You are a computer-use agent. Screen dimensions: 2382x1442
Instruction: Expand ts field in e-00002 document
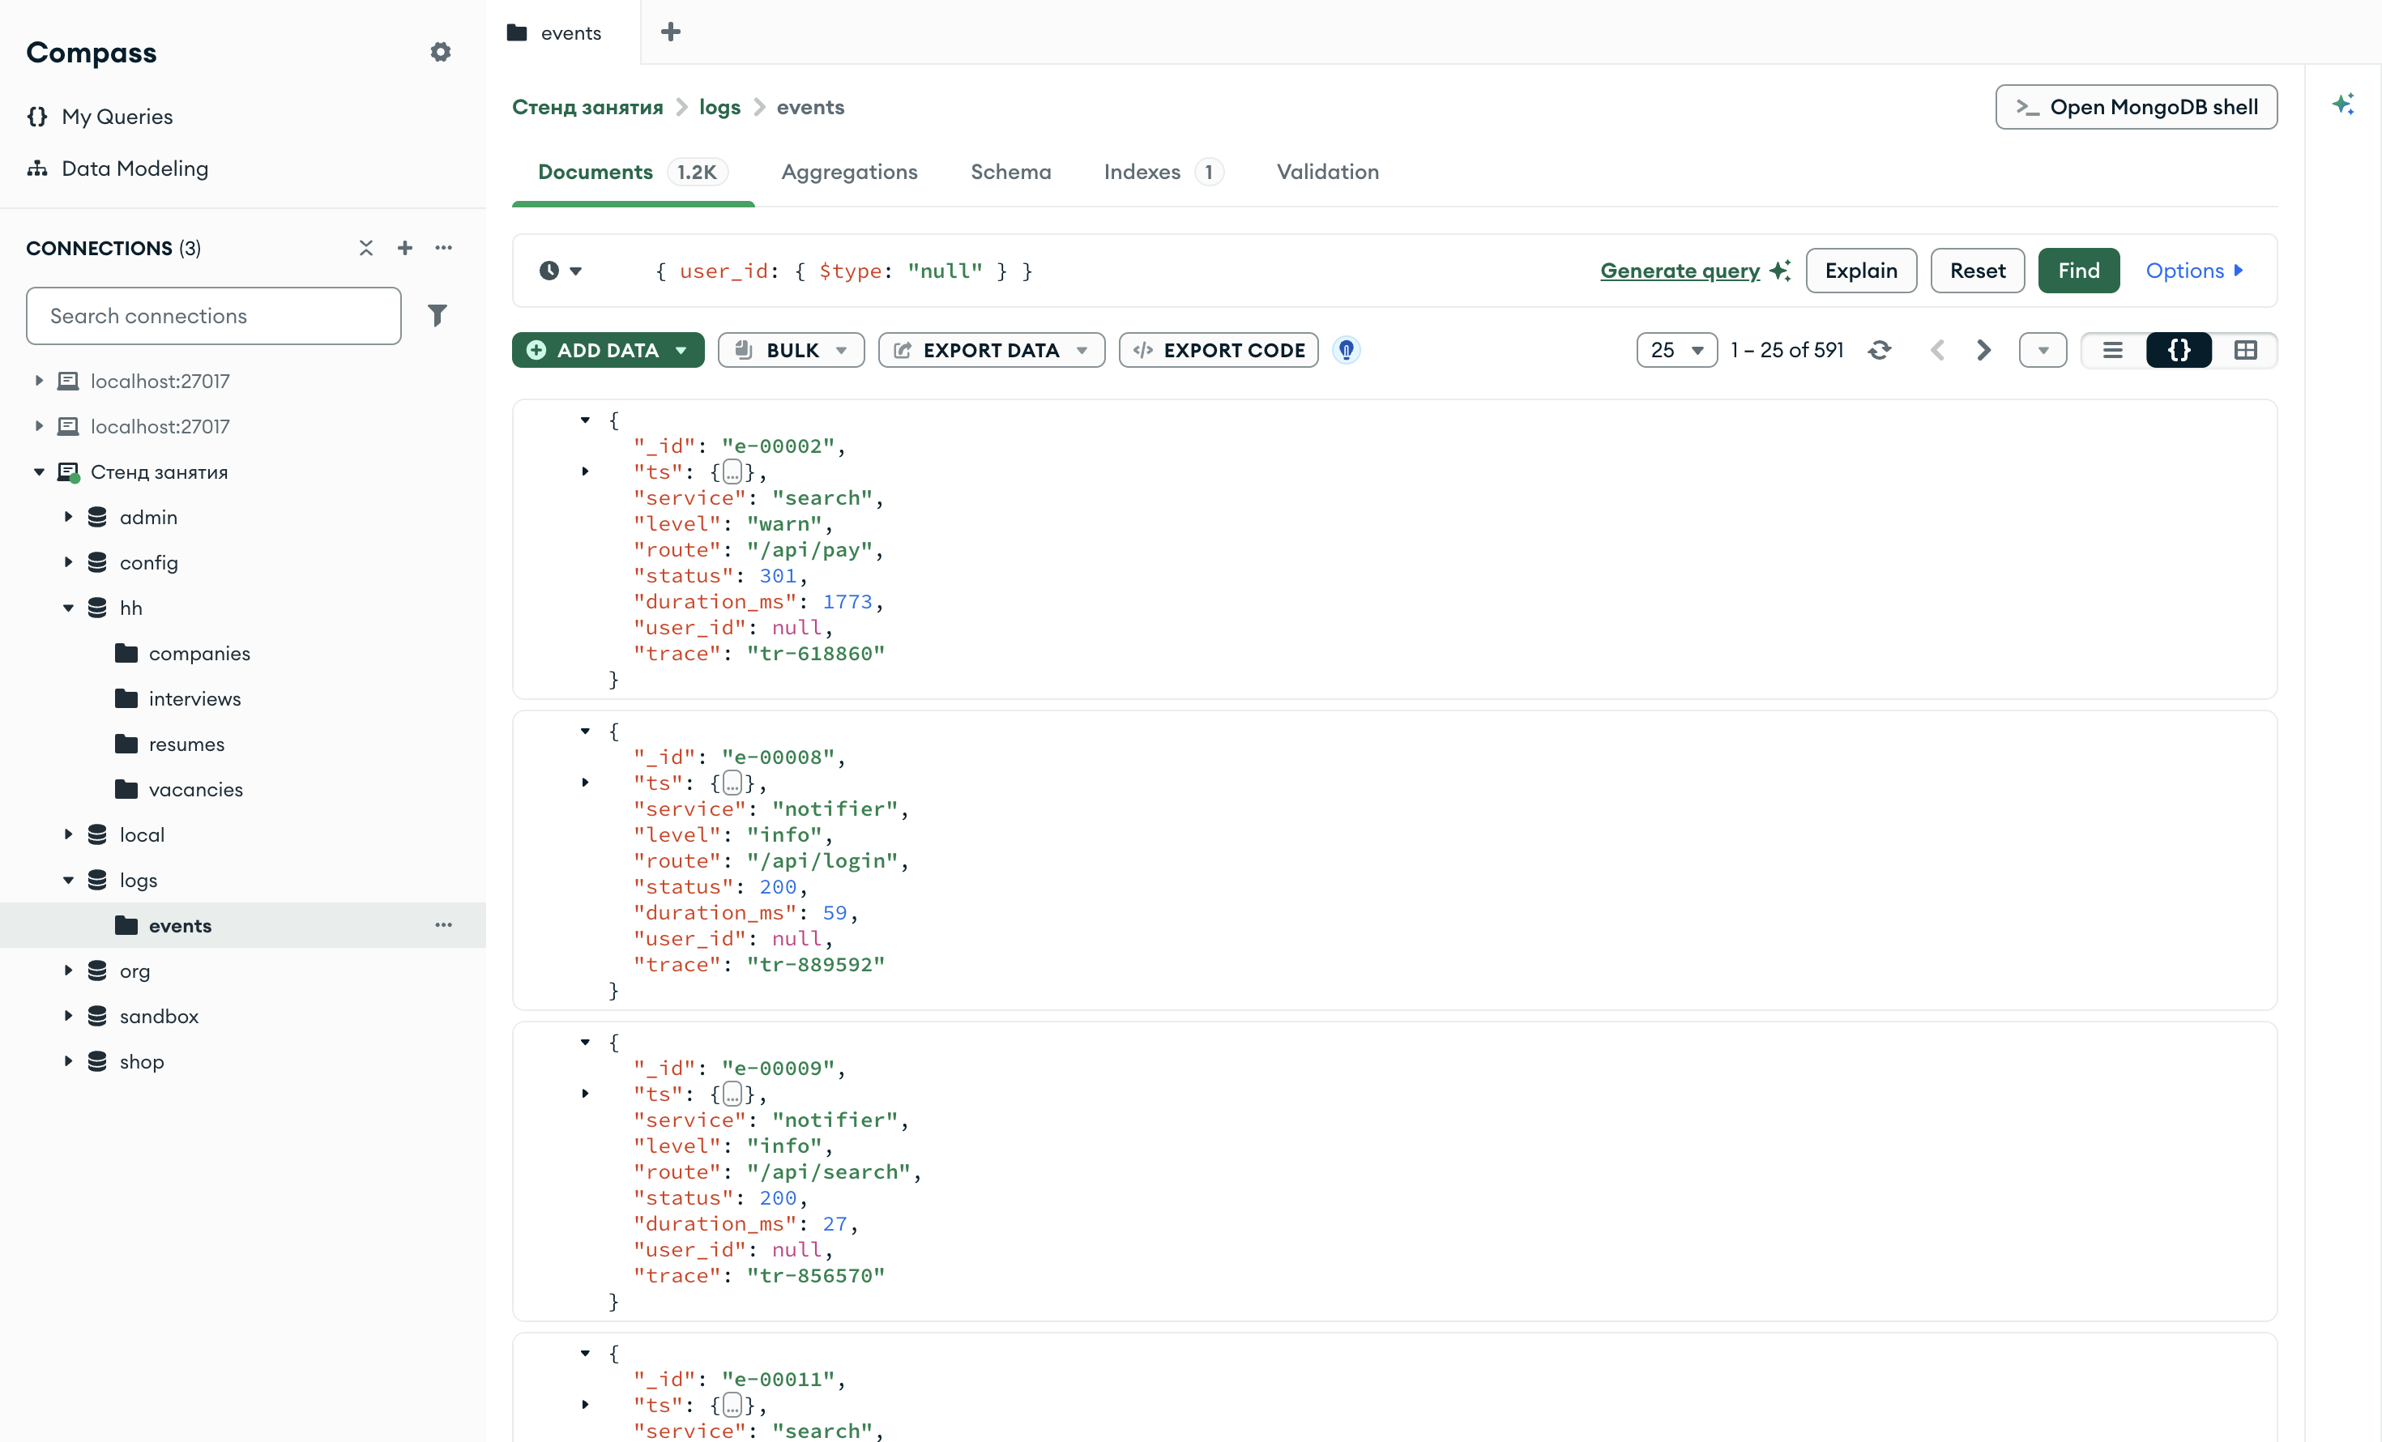[x=585, y=471]
